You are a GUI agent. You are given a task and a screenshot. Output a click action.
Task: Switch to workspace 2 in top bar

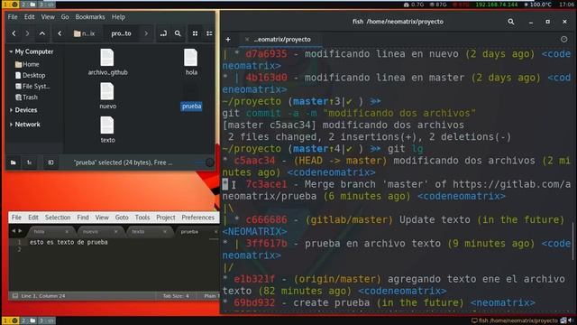pos(28,5)
